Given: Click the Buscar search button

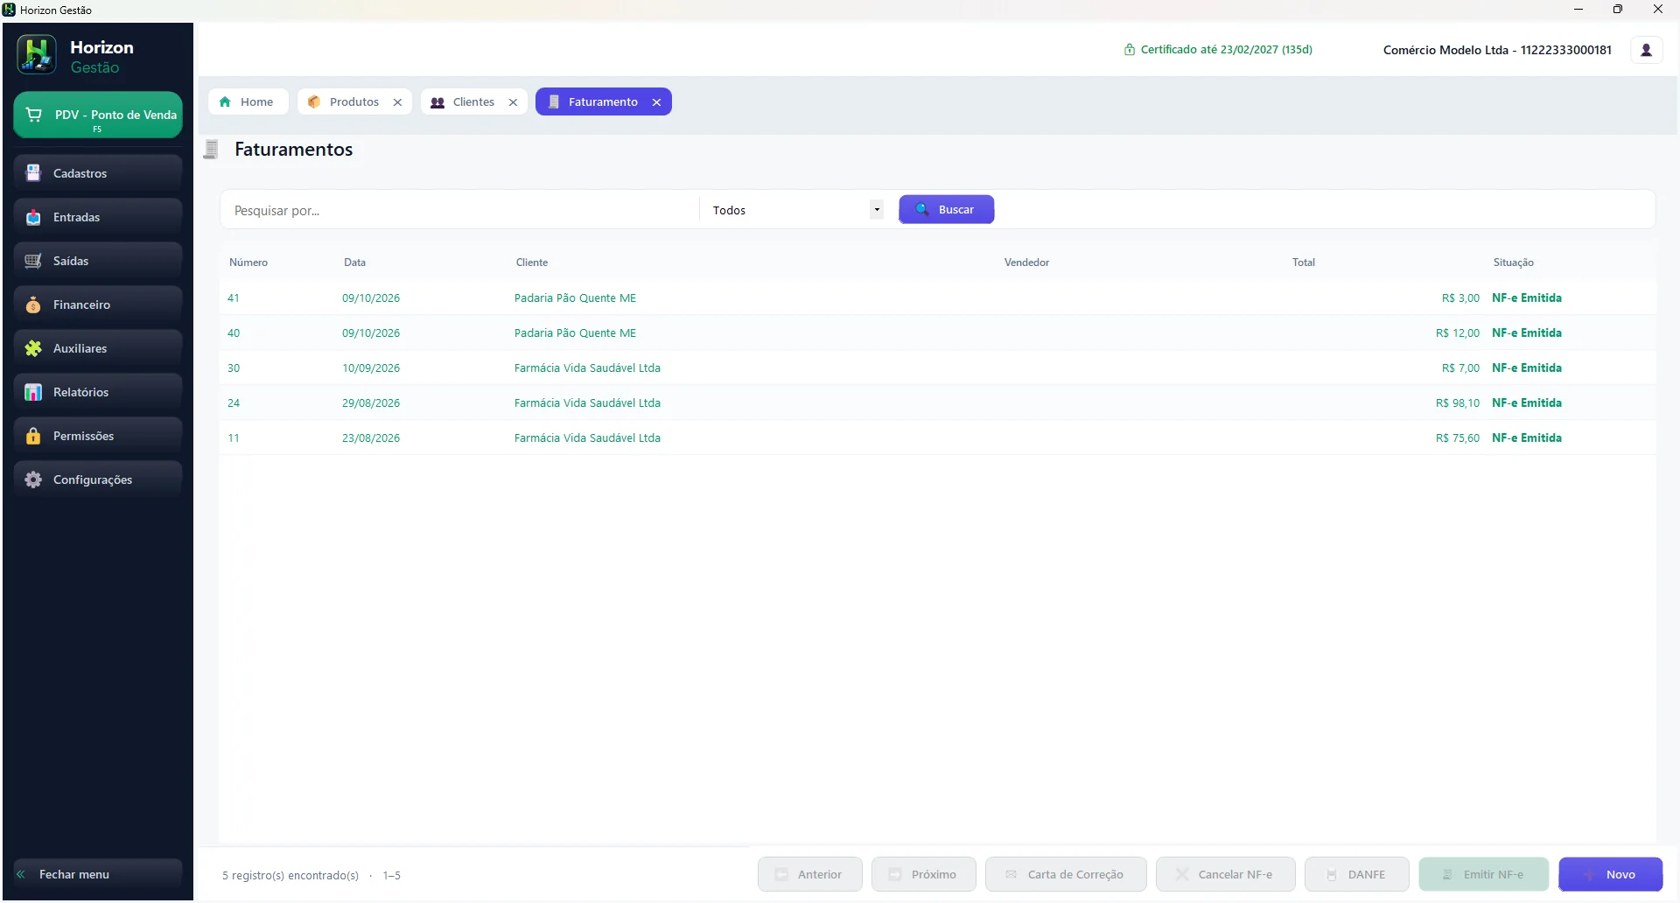Looking at the screenshot, I should pos(947,210).
